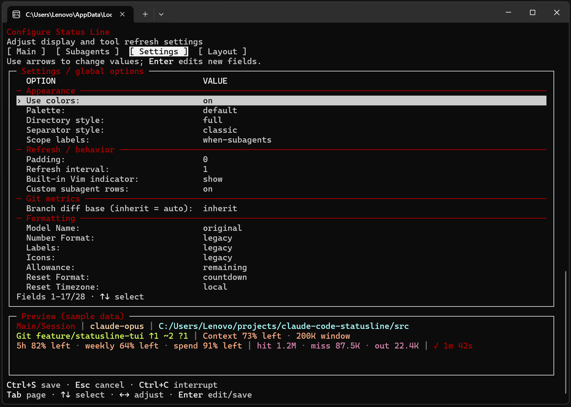Change the Icons value 'legacy'
571x407 pixels.
(218, 257)
